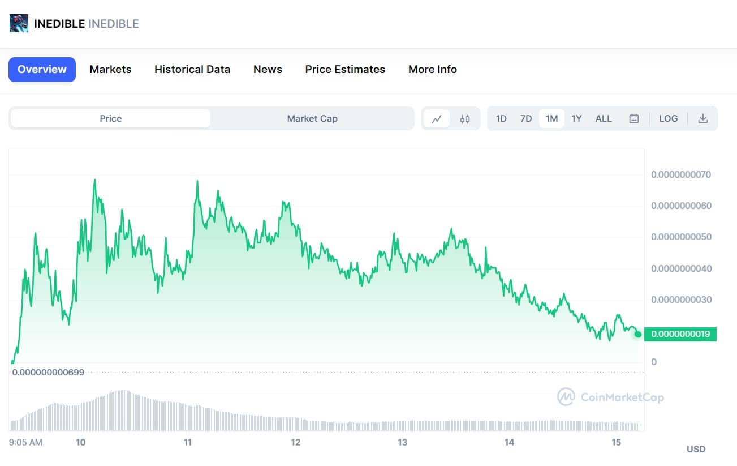Click the current price label 0.0000000019
The width and height of the screenshot is (737, 466).
pyautogui.click(x=680, y=334)
